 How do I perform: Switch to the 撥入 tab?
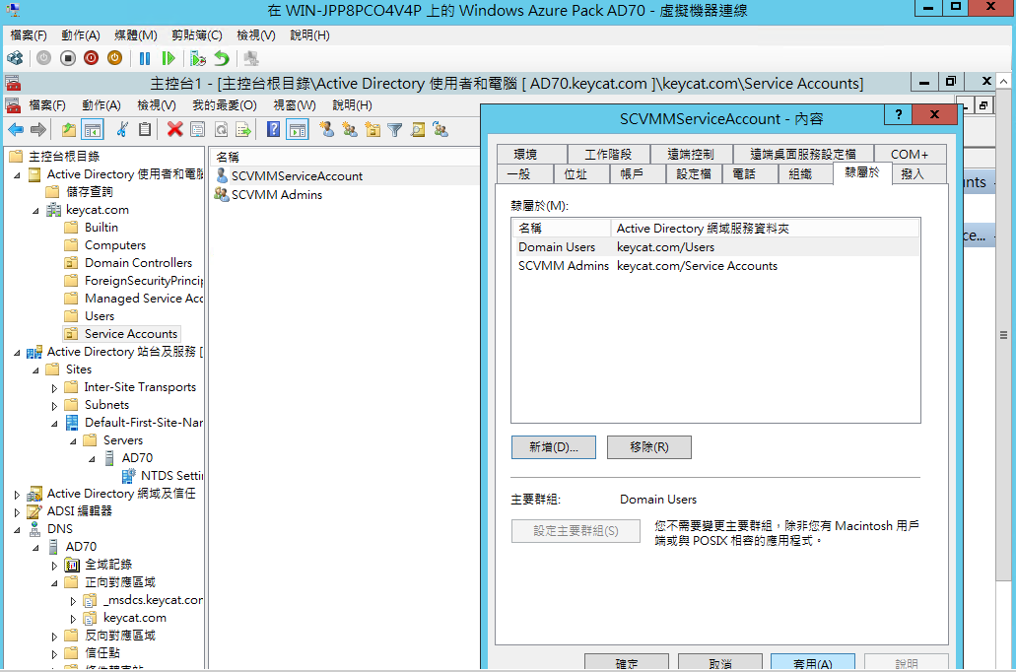(x=918, y=173)
